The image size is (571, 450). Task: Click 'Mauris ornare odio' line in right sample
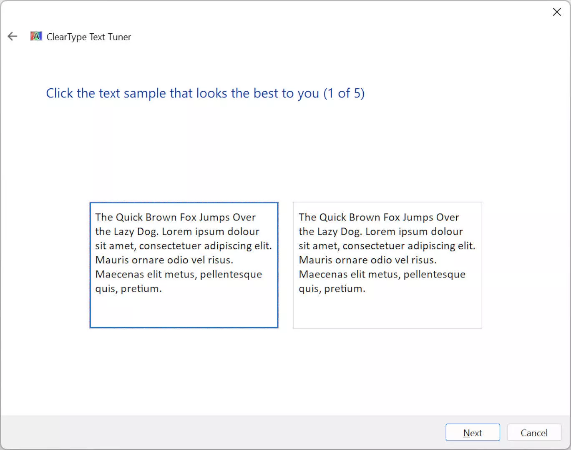[x=367, y=260]
